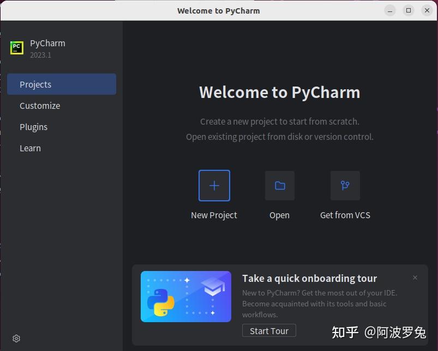The height and width of the screenshot is (351, 438).
Task: Switch to the Customize tab
Action: (x=62, y=106)
